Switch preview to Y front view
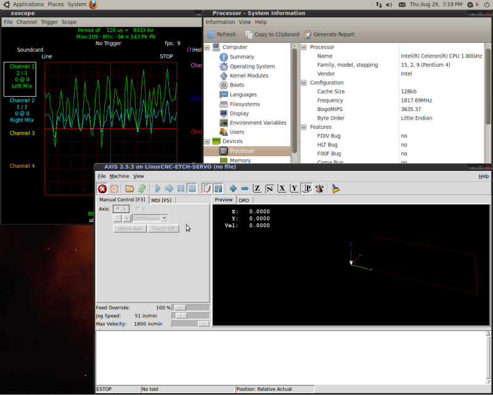 click(x=294, y=189)
